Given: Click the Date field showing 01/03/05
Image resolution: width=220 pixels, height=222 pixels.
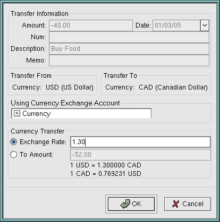Looking at the screenshot, I should click(x=176, y=25).
